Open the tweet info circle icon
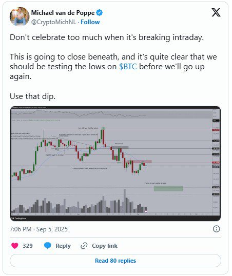 (216, 229)
